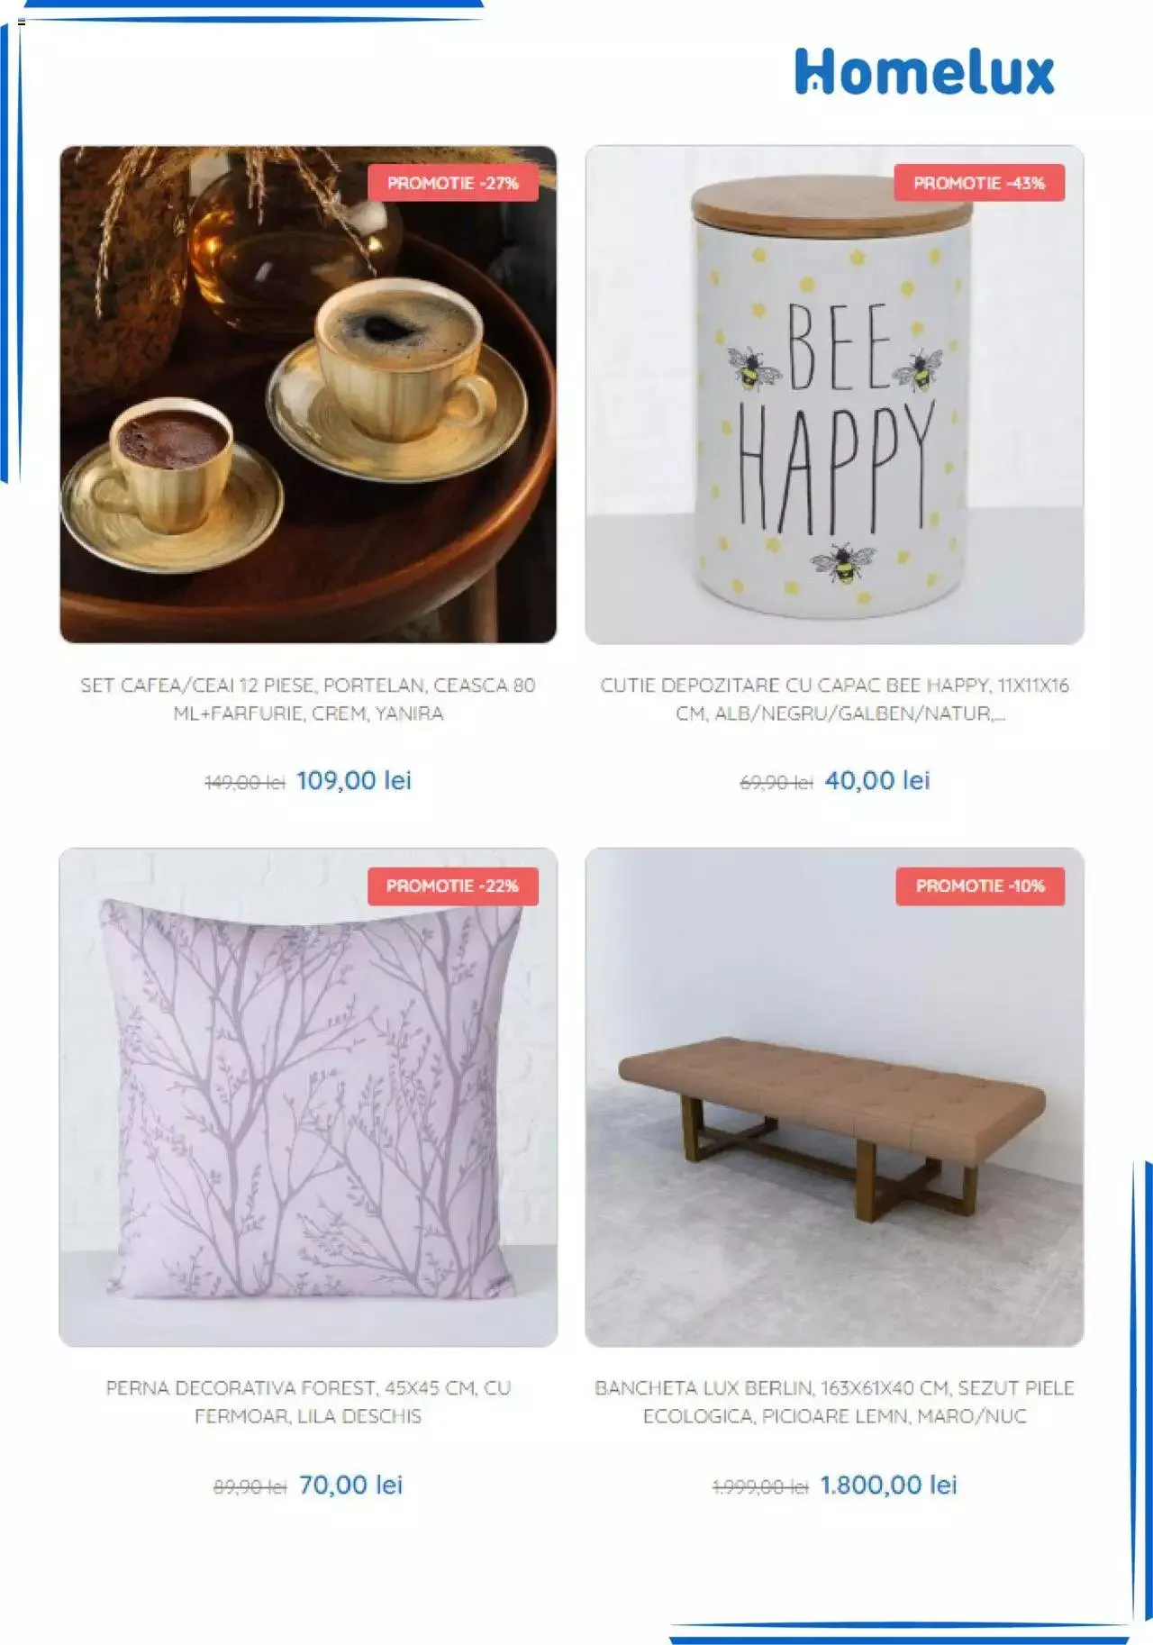This screenshot has height=1645, width=1153.
Task: Open the Bancheta Lux Berlin title
Action: point(834,1402)
